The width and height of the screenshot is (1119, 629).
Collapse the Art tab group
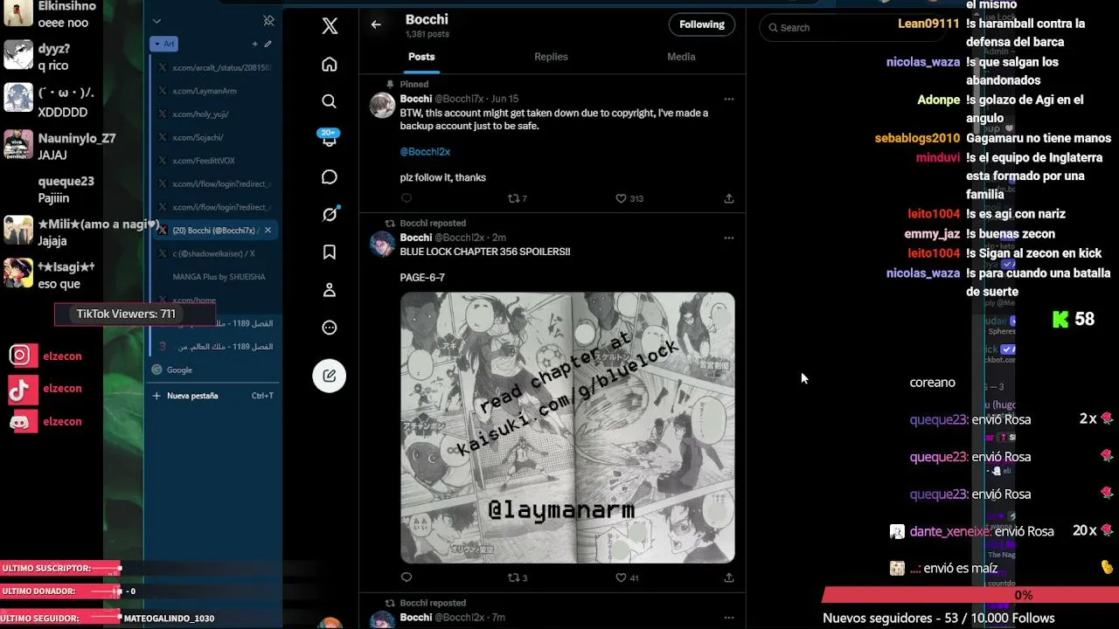(163, 44)
